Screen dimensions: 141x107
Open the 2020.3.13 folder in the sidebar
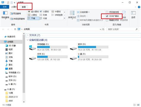[x=12, y=97]
